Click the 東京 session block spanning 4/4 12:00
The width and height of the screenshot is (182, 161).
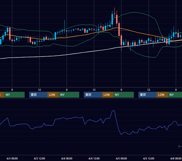coord(93,95)
